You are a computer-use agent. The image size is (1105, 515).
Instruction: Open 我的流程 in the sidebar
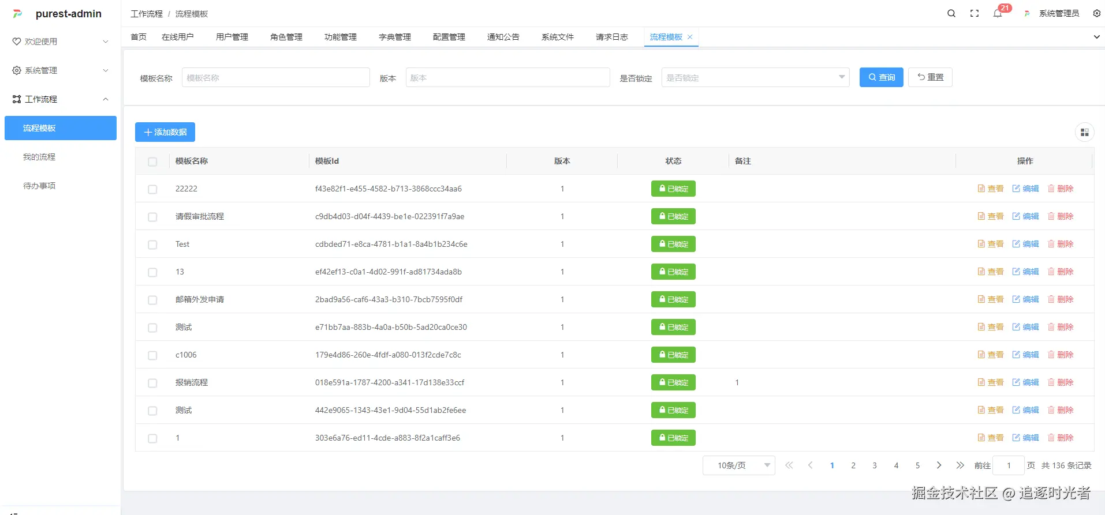tap(39, 157)
